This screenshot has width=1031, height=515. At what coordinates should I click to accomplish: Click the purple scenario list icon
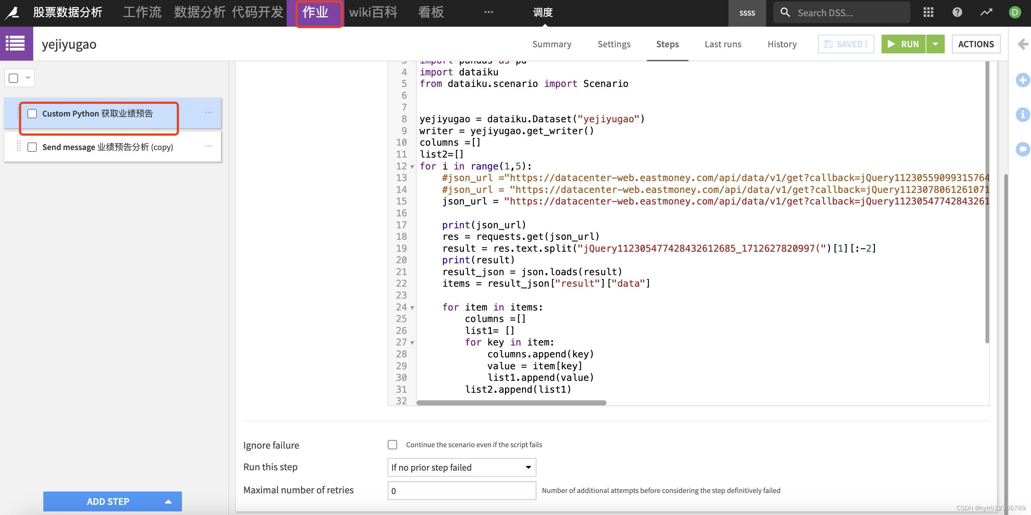click(16, 44)
